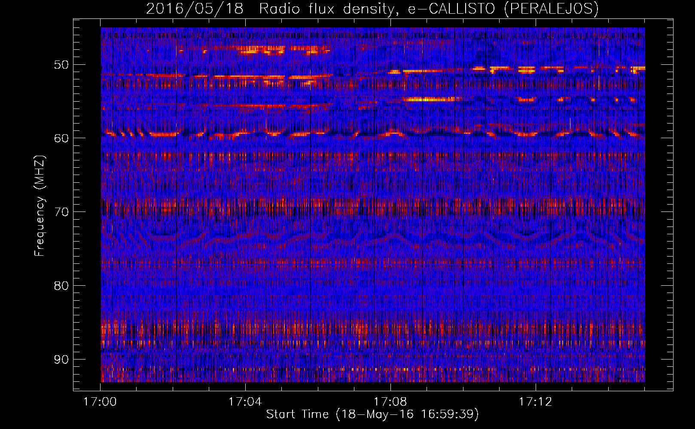Screen dimensions: 695x429
Task: Click the 17:00 time tick label
Action: coord(100,402)
